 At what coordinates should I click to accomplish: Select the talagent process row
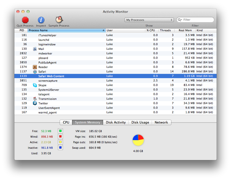tap(115, 94)
